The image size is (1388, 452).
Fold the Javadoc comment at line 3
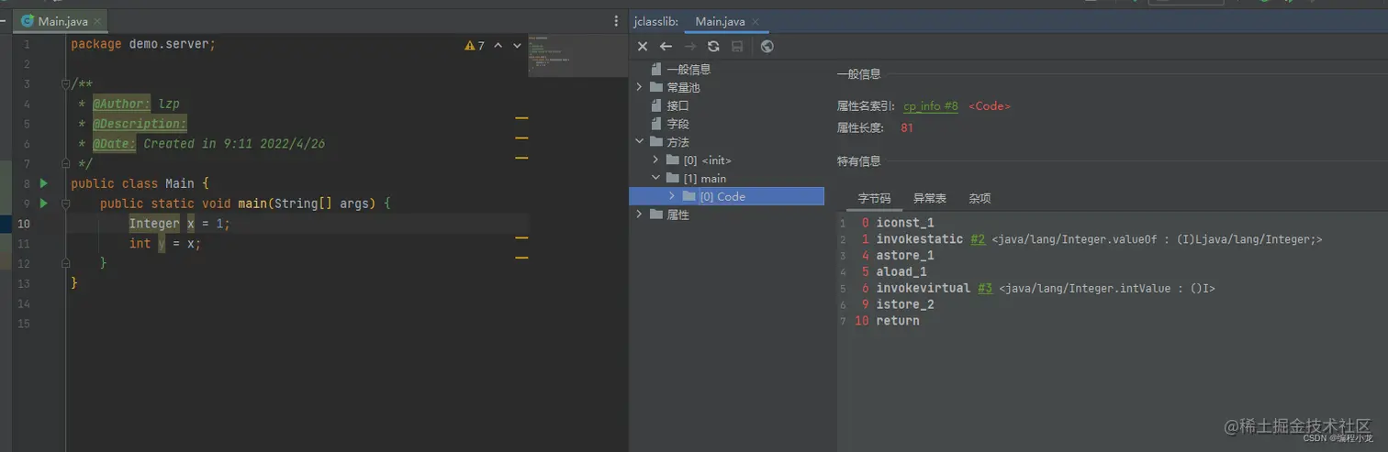coord(65,84)
